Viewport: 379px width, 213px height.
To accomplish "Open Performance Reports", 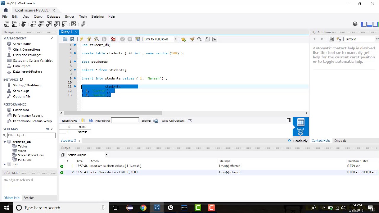I will point(28,115).
